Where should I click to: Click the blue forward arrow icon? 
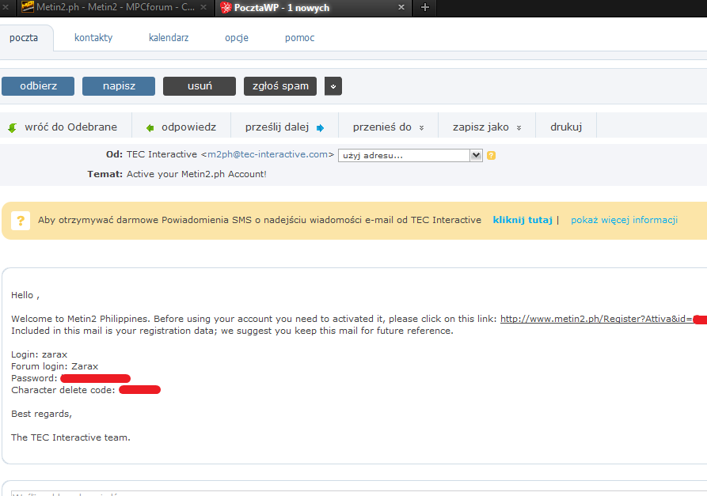coord(320,128)
